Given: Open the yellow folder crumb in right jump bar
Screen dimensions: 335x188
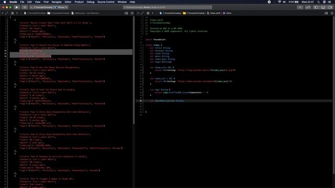Looking at the screenshot, I should pyautogui.click(x=194, y=13).
